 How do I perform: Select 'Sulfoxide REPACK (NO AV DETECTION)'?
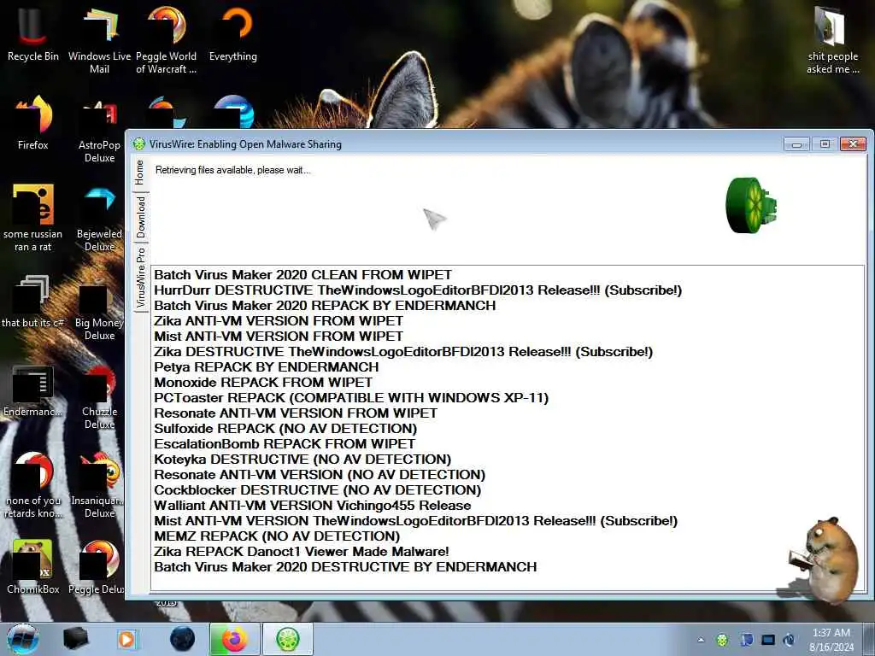pos(285,429)
